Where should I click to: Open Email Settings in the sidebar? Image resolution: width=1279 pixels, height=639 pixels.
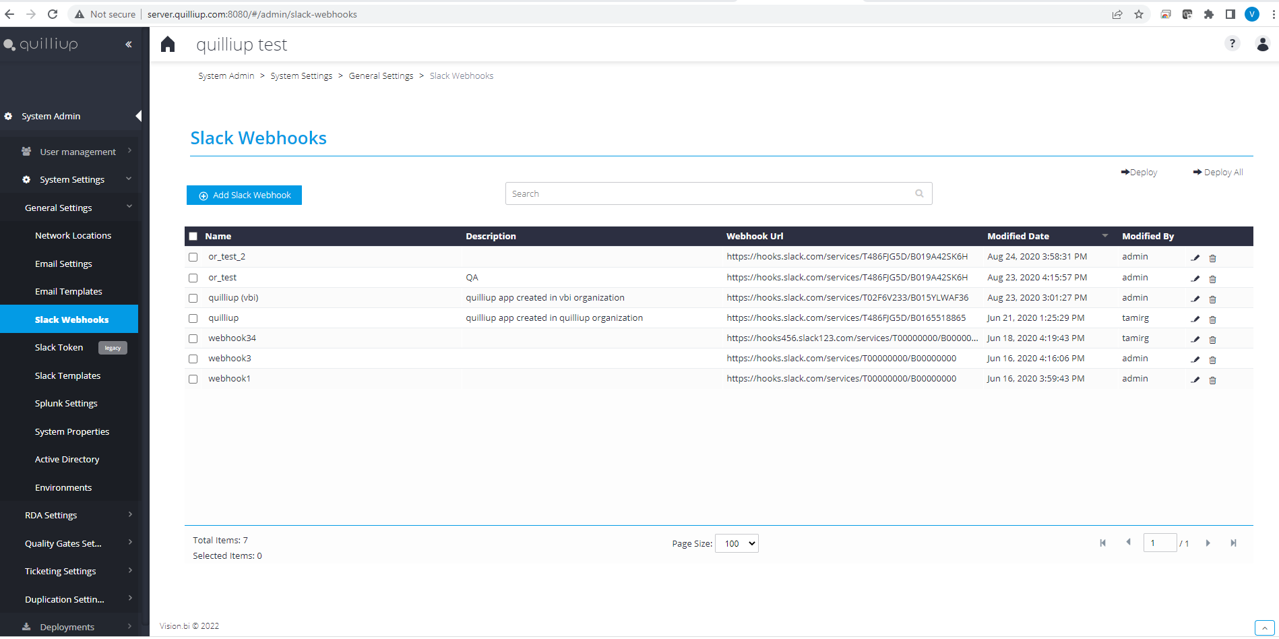tap(63, 264)
